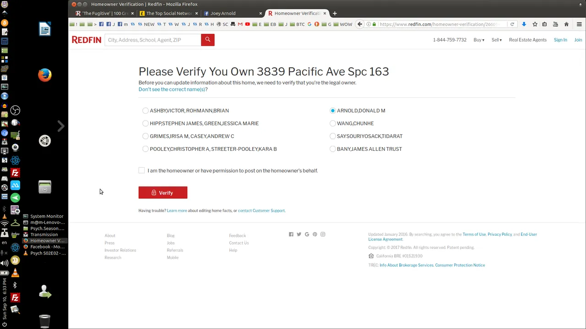This screenshot has height=329, width=586.
Task: Reload the page with the refresh icon
Action: (512, 24)
